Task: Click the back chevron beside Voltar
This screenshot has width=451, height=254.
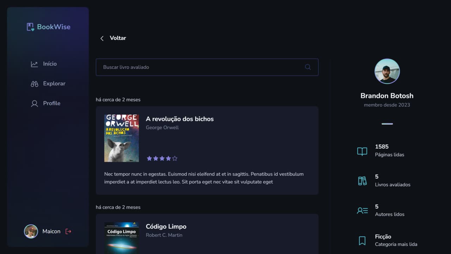Action: (102, 38)
